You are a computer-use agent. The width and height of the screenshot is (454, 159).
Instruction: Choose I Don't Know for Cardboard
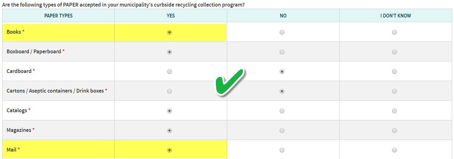tap(394, 71)
